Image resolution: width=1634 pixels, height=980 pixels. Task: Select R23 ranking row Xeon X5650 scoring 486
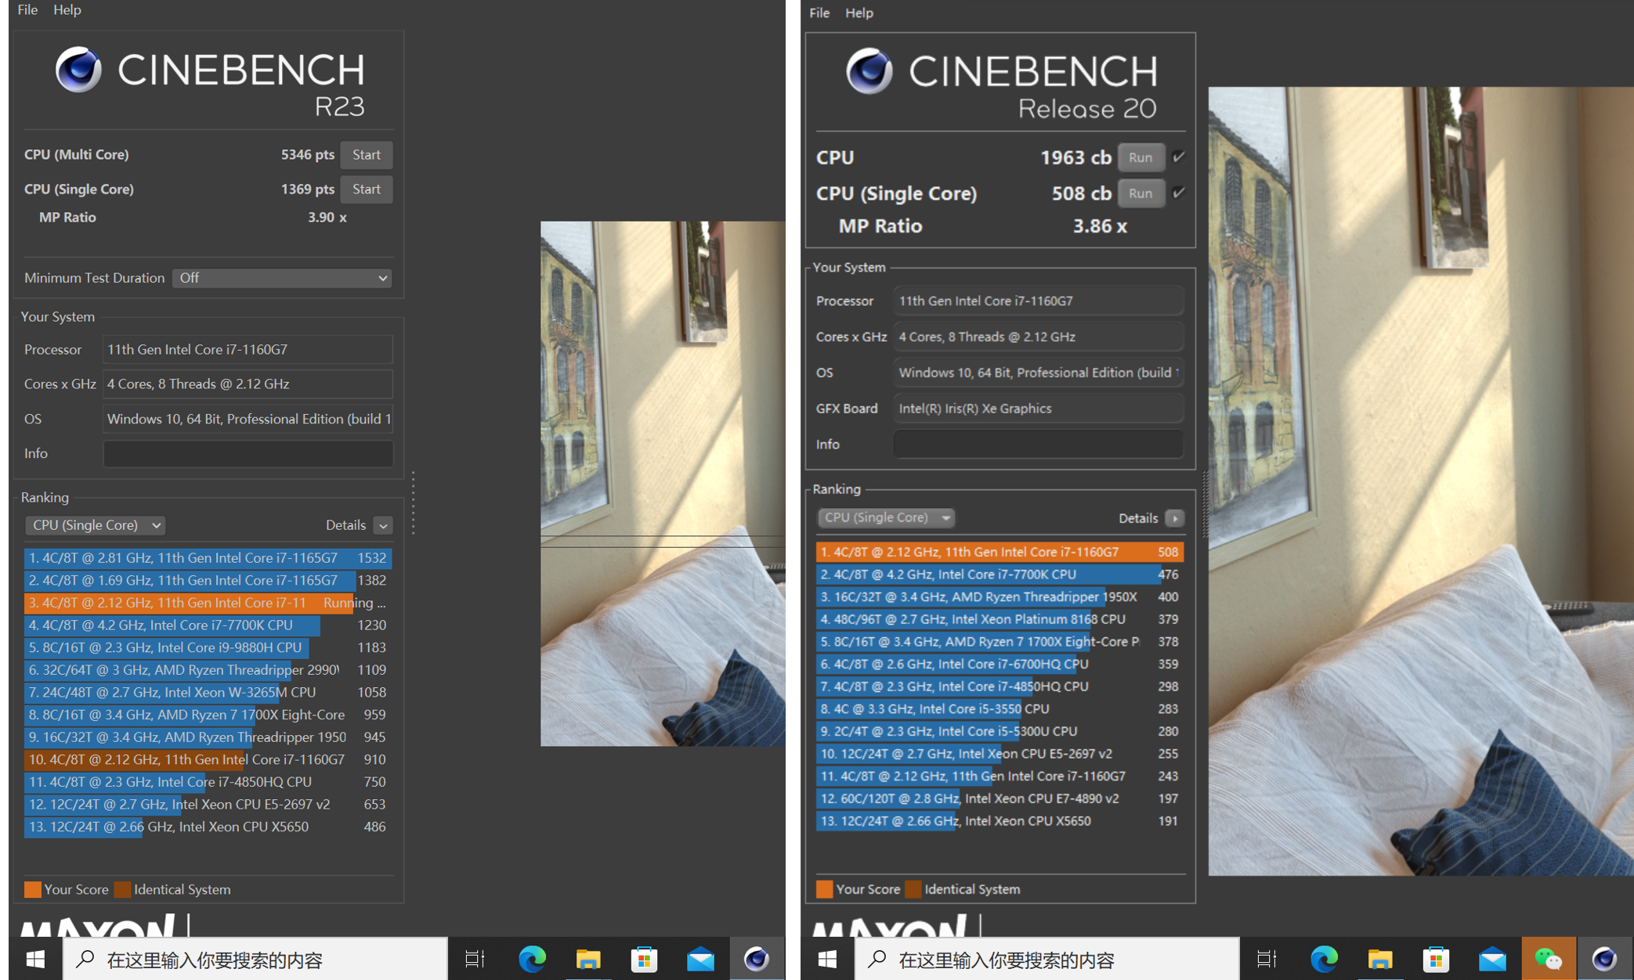[208, 827]
